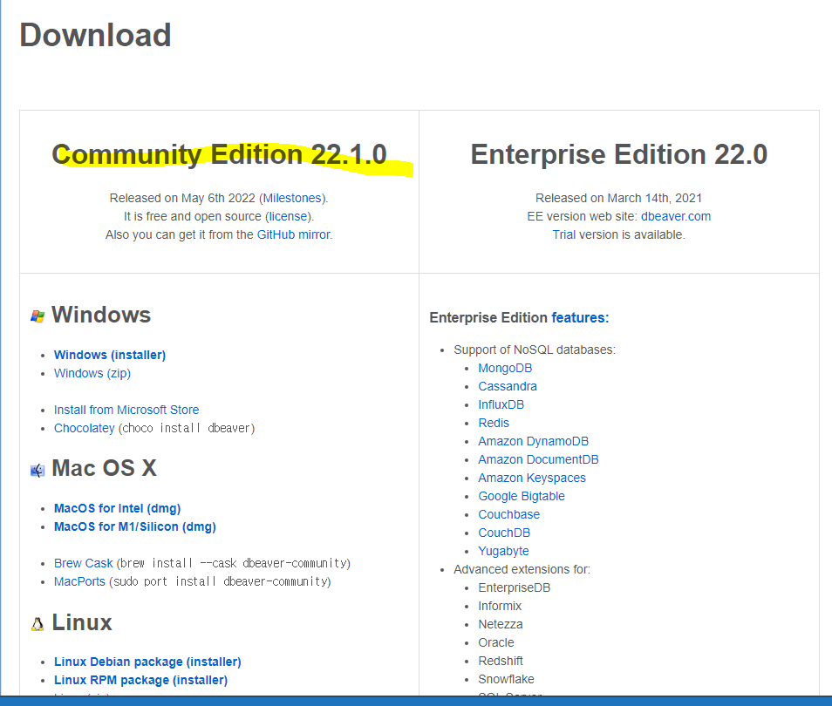
Task: Open the Amazon Keyspaces link
Action: (532, 478)
